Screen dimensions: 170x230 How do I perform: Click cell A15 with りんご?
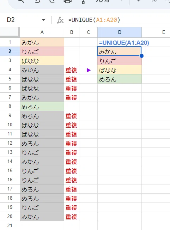point(42,170)
